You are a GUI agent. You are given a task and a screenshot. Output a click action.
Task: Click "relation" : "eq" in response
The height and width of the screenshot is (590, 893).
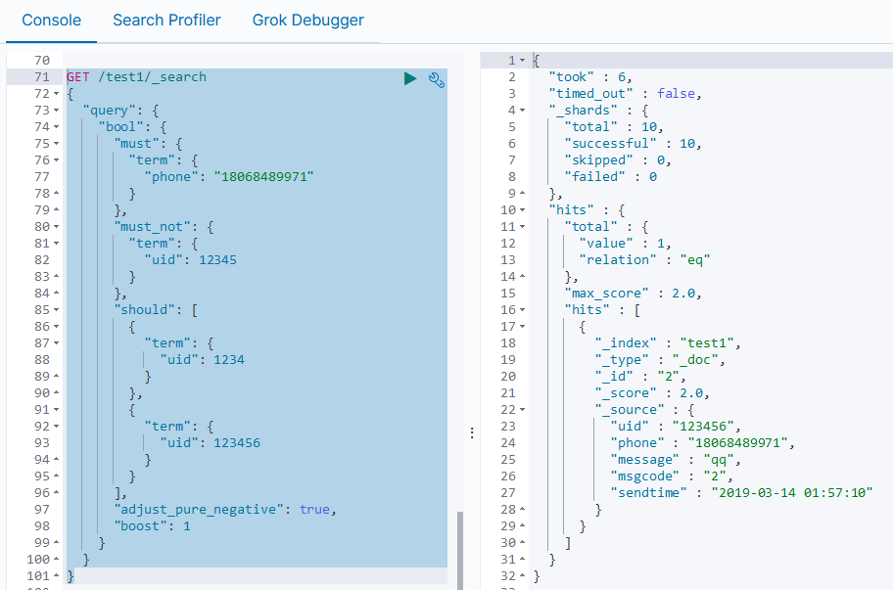point(644,260)
